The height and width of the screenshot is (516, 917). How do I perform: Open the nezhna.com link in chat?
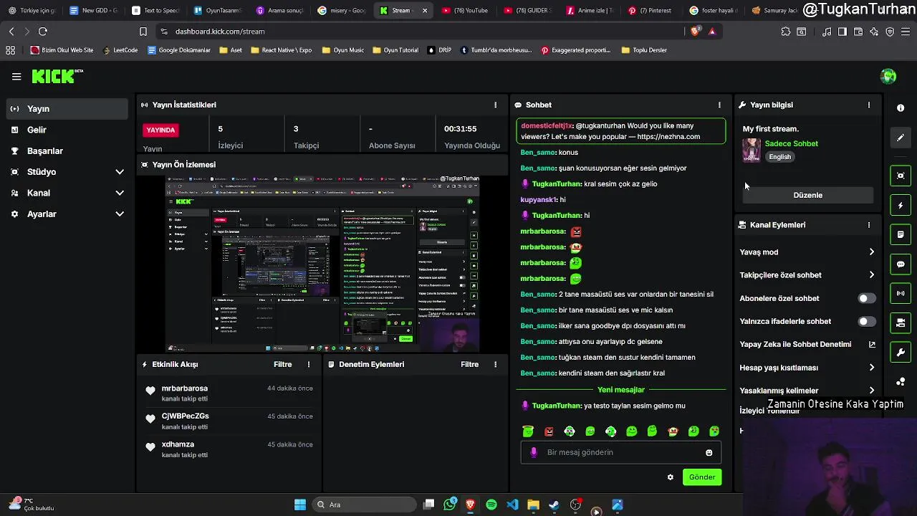tap(668, 137)
